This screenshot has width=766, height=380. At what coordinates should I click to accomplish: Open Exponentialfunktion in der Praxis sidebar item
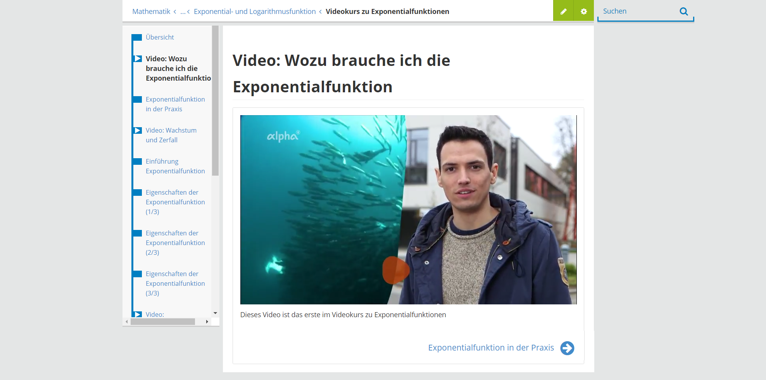pos(175,104)
